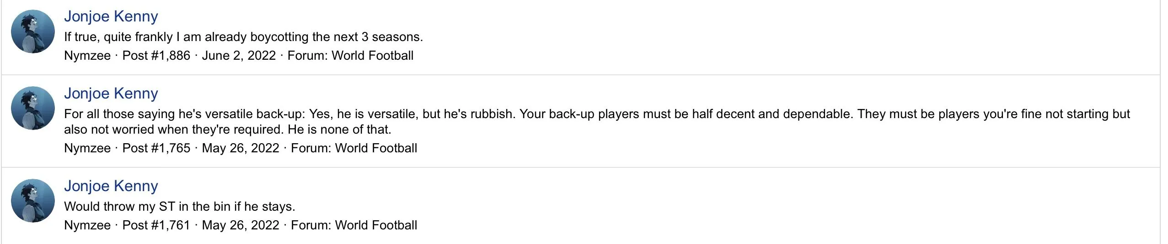This screenshot has height=244, width=1168.
Task: Click the Post #1,886 link
Action: point(156,56)
